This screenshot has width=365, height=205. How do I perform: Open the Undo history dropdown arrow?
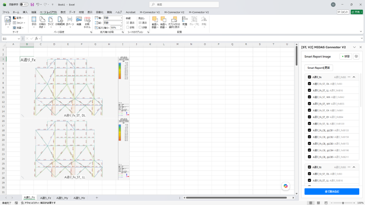click(x=41, y=5)
